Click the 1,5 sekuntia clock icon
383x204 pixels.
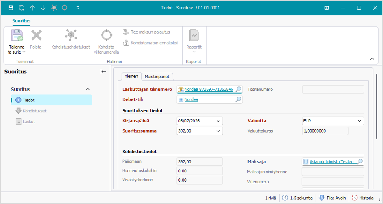[285, 198]
